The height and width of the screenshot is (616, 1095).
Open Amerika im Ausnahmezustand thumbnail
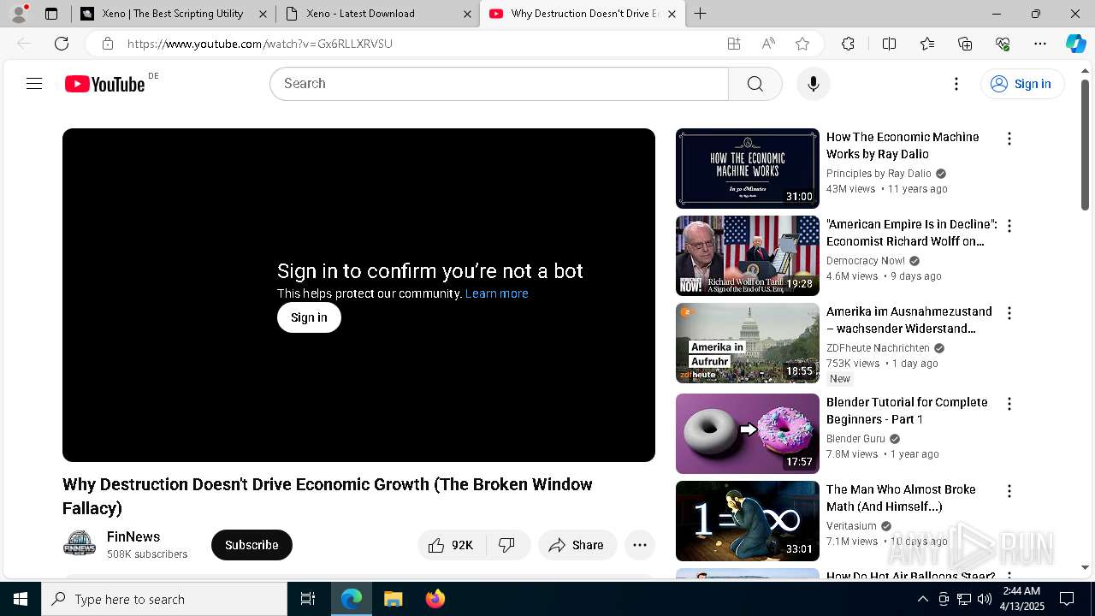[x=748, y=343]
